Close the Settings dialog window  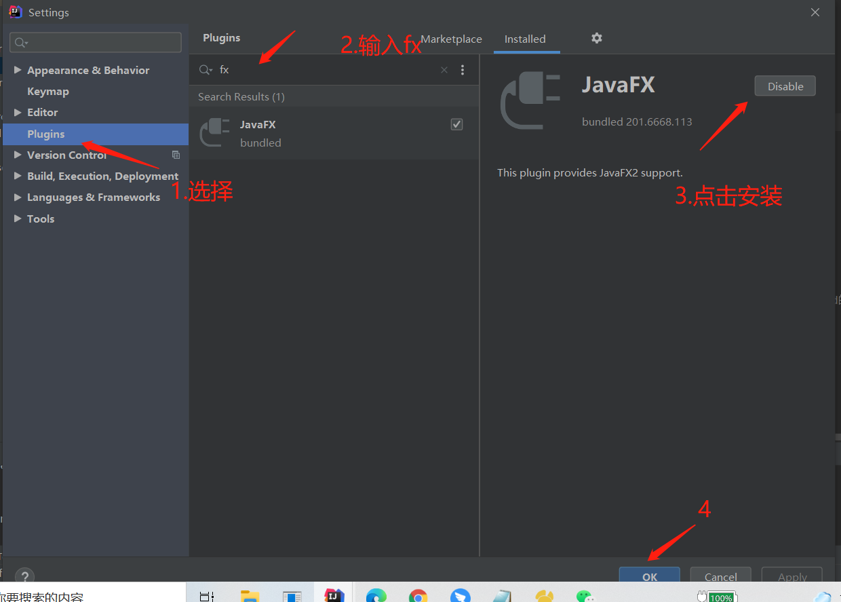815,12
